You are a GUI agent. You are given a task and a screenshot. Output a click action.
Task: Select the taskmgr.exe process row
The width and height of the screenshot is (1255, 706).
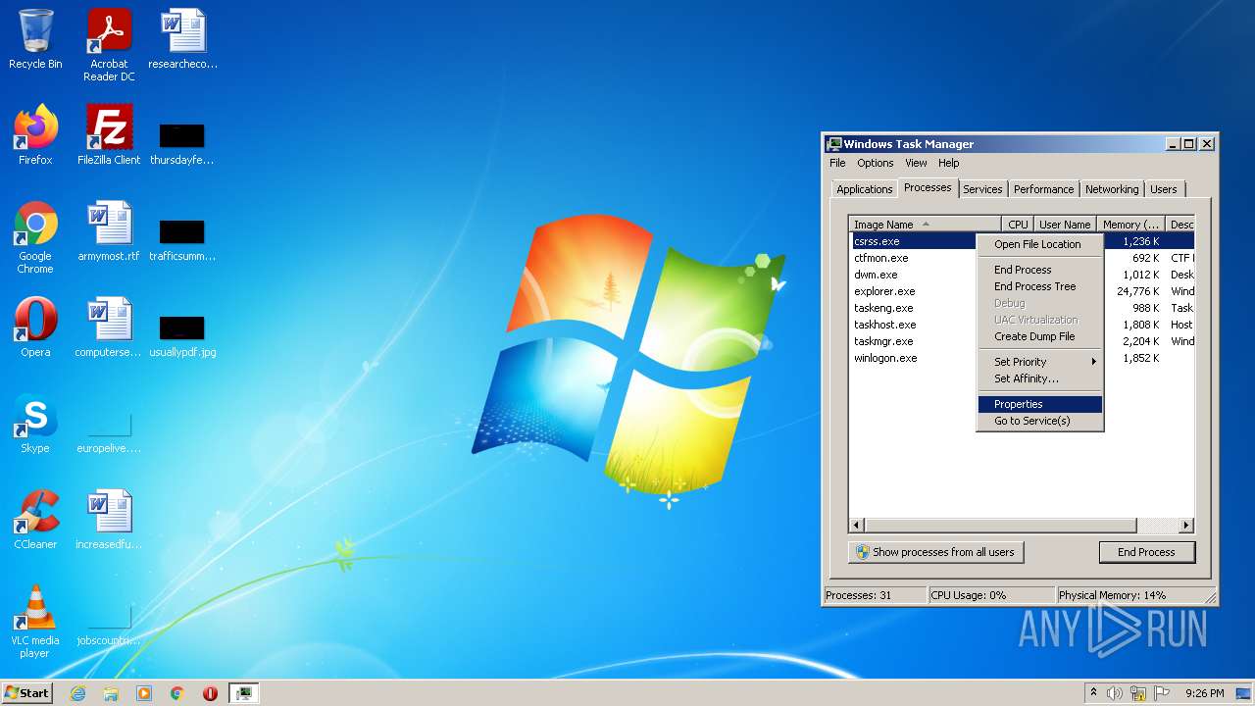click(x=1022, y=341)
